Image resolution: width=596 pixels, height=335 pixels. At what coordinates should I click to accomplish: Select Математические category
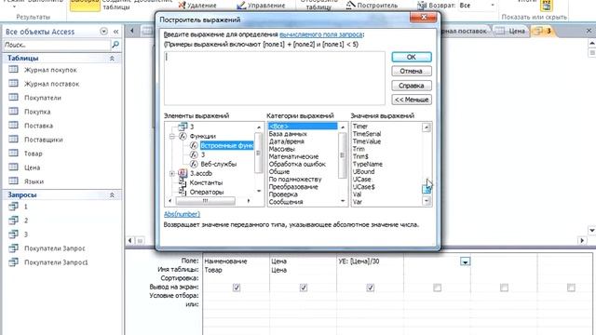coord(293,156)
